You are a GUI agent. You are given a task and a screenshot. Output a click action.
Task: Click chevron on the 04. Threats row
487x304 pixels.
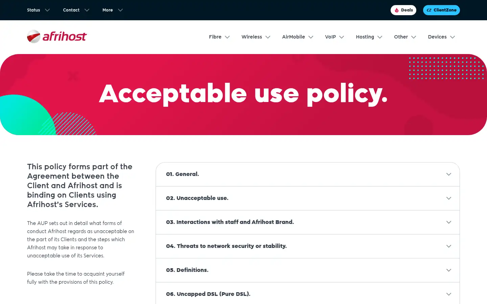click(449, 246)
